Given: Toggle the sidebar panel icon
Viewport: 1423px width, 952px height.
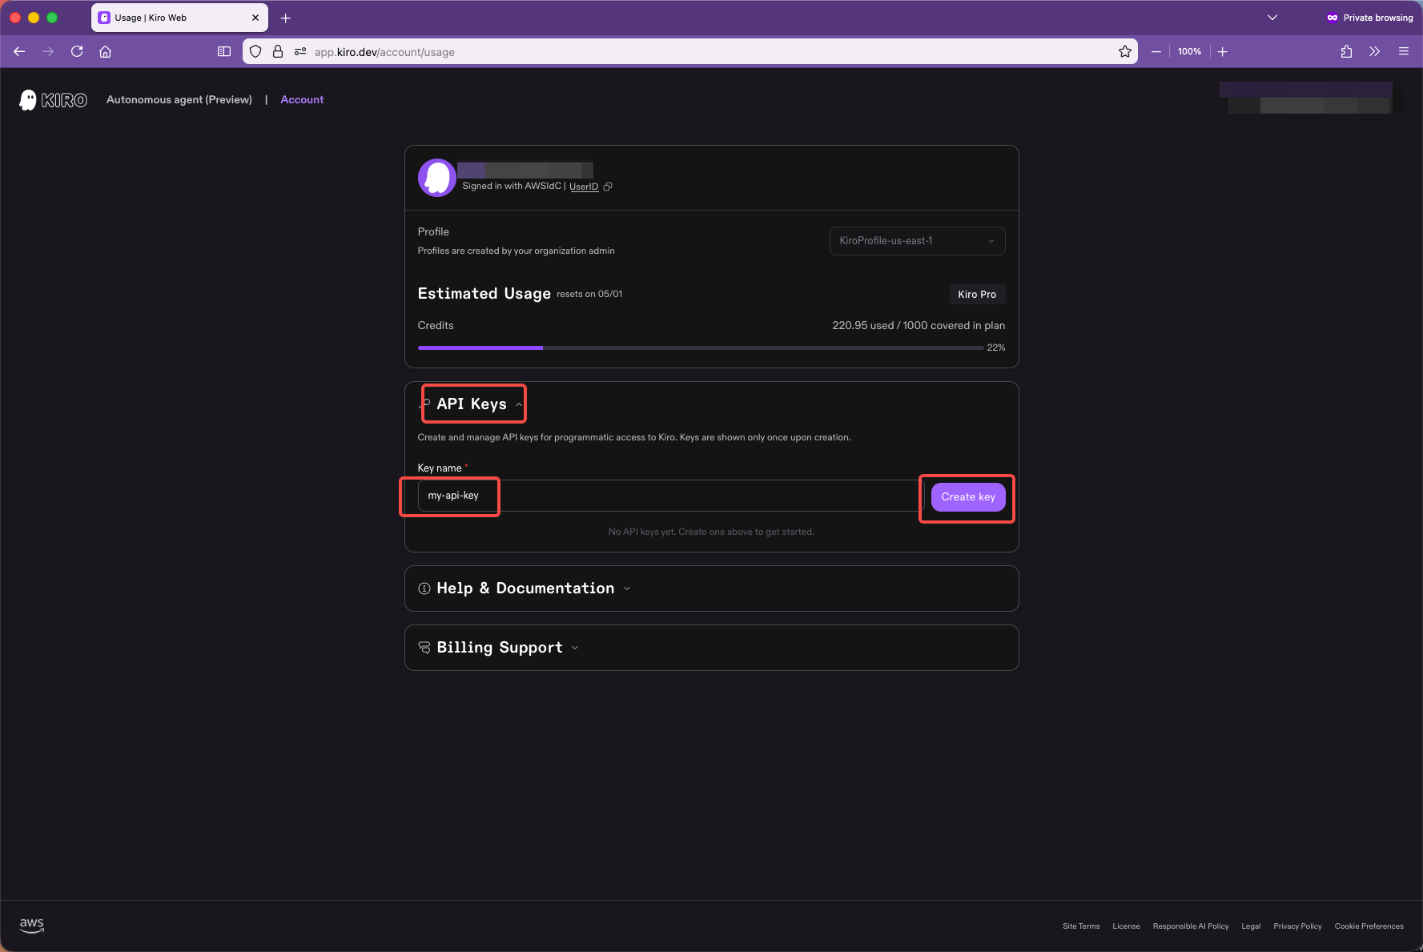Looking at the screenshot, I should coord(224,52).
